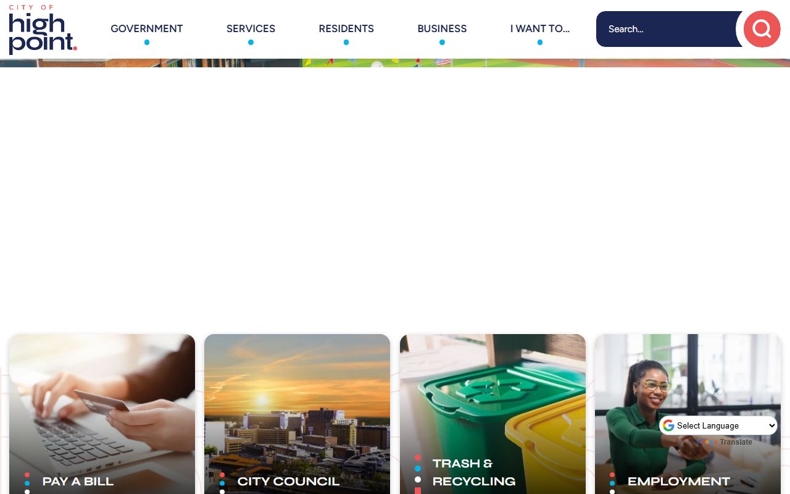Open the Pay a Bill tile
The image size is (790, 494).
(x=102, y=414)
